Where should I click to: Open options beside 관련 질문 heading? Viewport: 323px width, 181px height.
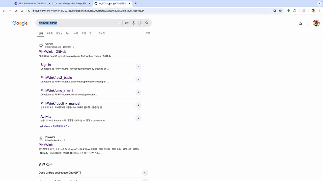(56, 165)
